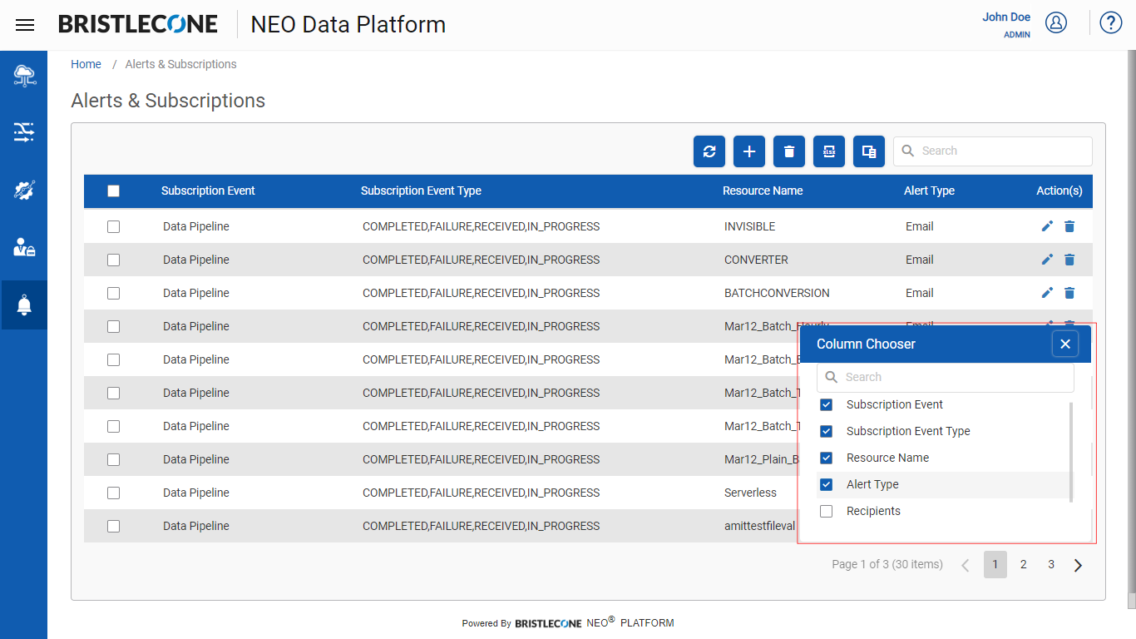Image resolution: width=1136 pixels, height=639 pixels.
Task: Go to page 3
Action: 1051,564
